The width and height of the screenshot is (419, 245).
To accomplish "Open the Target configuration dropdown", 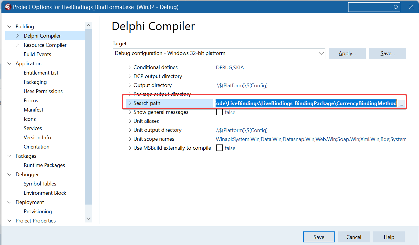I will (321, 53).
